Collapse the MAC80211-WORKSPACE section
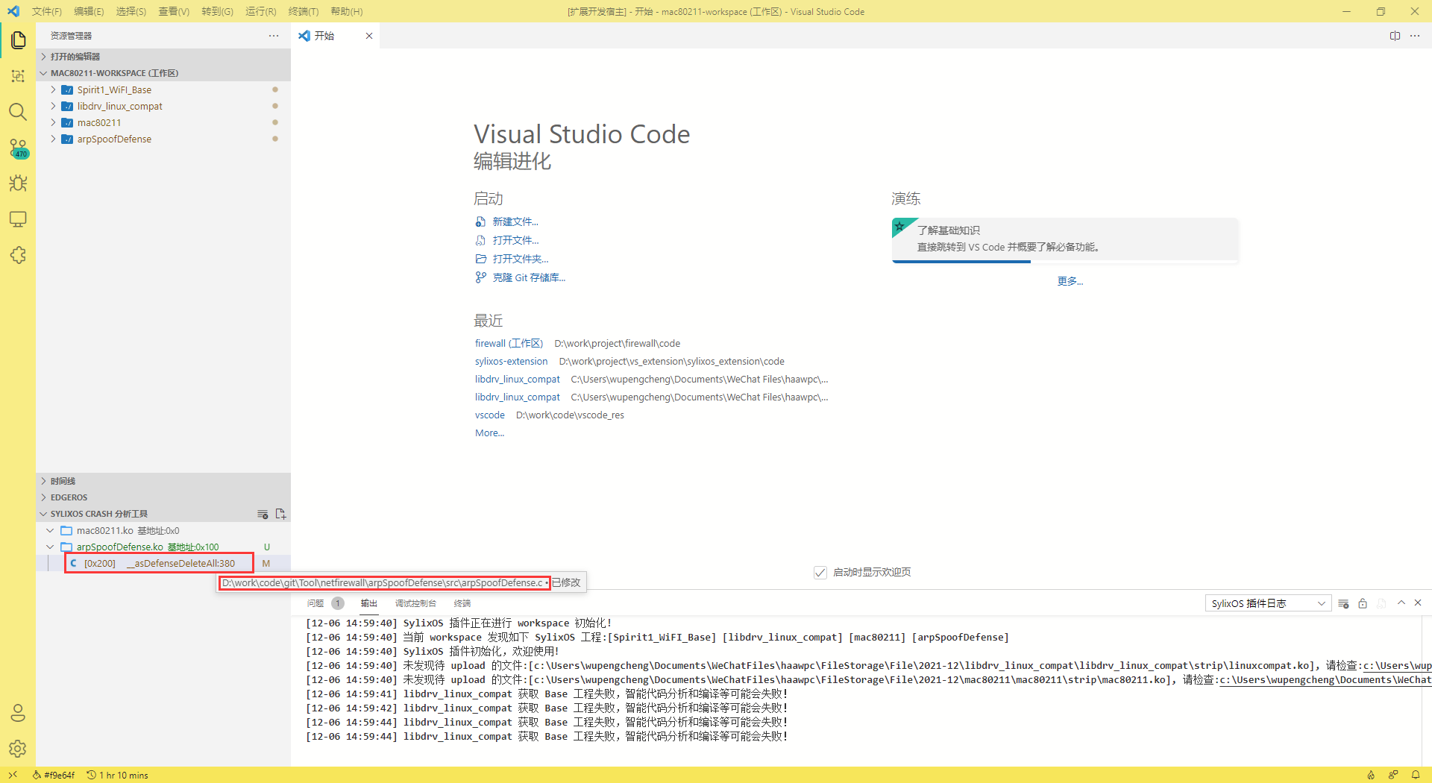 click(163, 73)
